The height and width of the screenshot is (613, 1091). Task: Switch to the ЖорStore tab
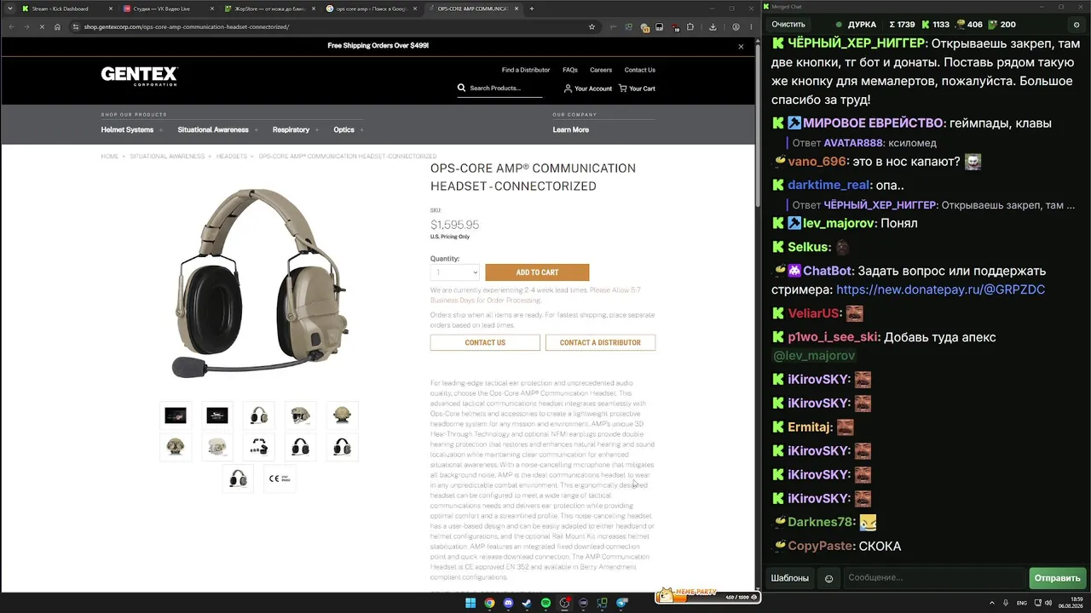269,9
